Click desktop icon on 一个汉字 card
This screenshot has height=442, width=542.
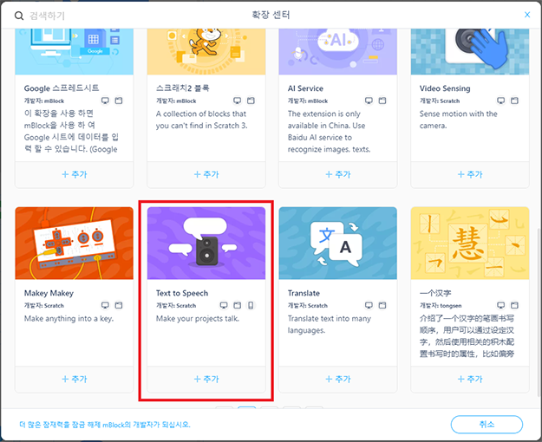[x=501, y=305]
